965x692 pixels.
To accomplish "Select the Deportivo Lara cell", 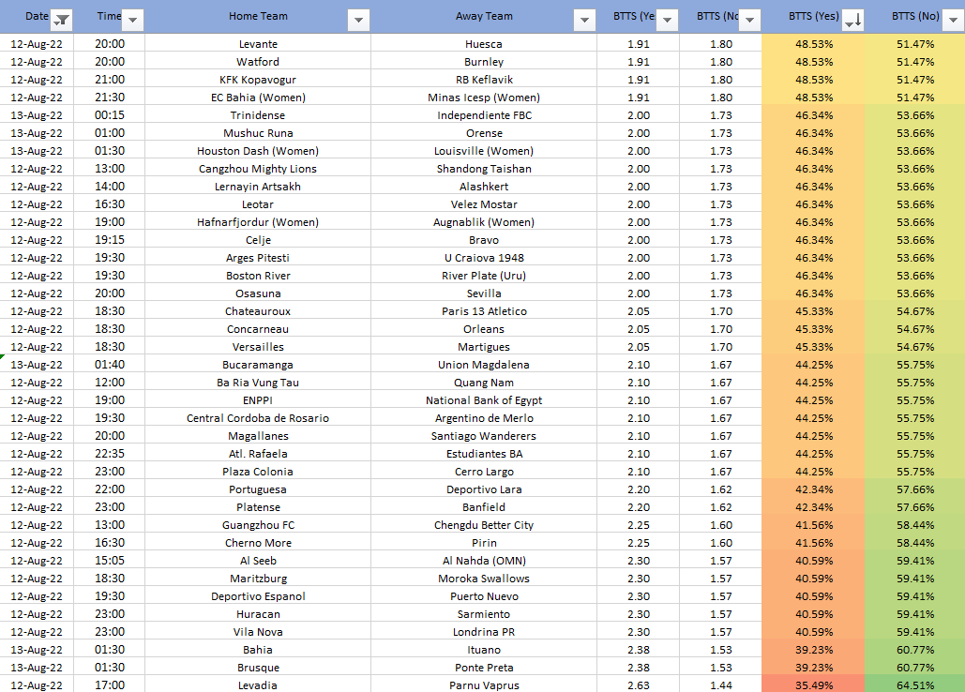I will pyautogui.click(x=484, y=489).
